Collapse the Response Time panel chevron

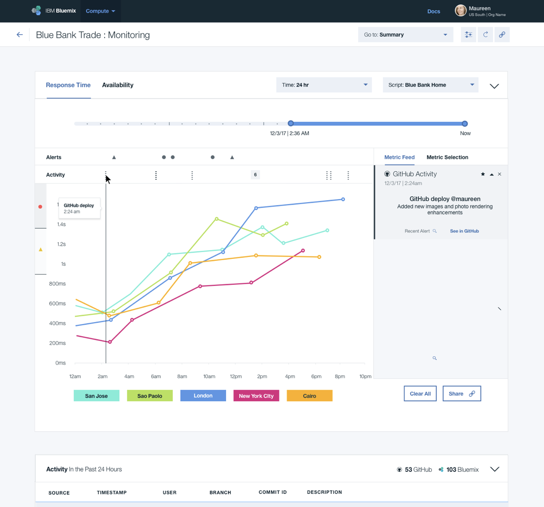(495, 86)
